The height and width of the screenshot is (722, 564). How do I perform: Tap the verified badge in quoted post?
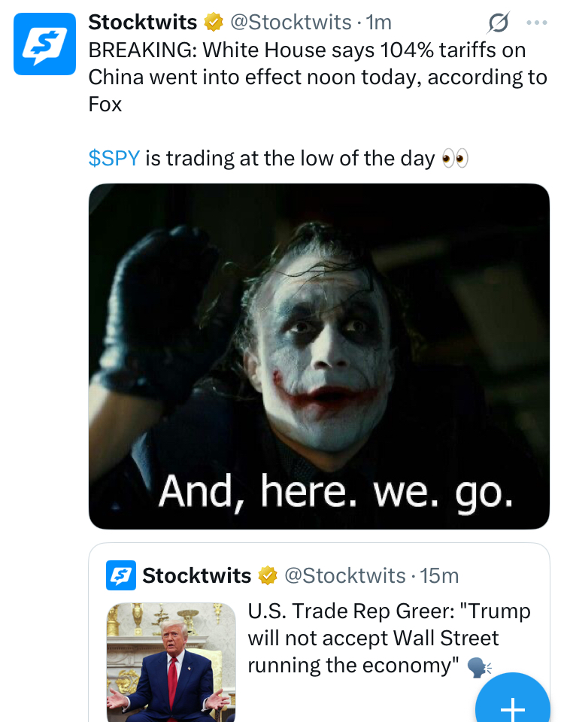coord(267,576)
